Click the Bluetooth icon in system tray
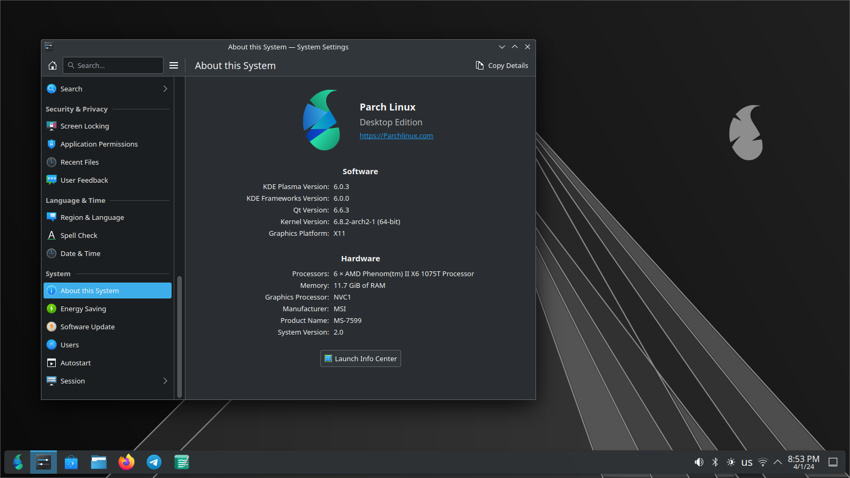The height and width of the screenshot is (478, 850). [x=715, y=462]
